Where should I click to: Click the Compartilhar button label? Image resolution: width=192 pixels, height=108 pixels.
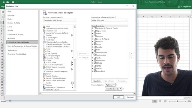(186, 7)
